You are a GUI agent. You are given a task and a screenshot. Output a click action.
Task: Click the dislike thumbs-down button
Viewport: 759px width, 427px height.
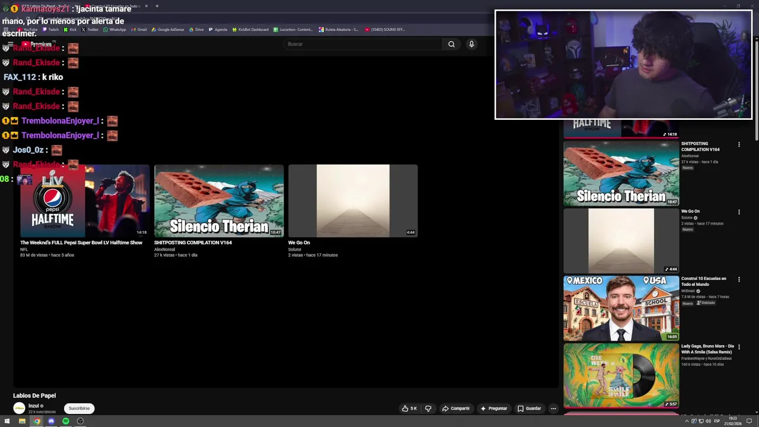[428, 408]
